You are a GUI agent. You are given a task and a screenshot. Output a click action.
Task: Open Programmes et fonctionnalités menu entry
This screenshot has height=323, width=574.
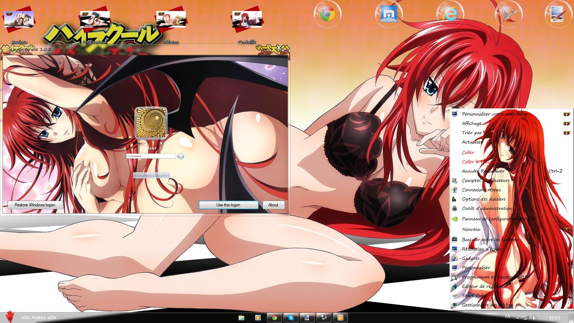pos(511,277)
